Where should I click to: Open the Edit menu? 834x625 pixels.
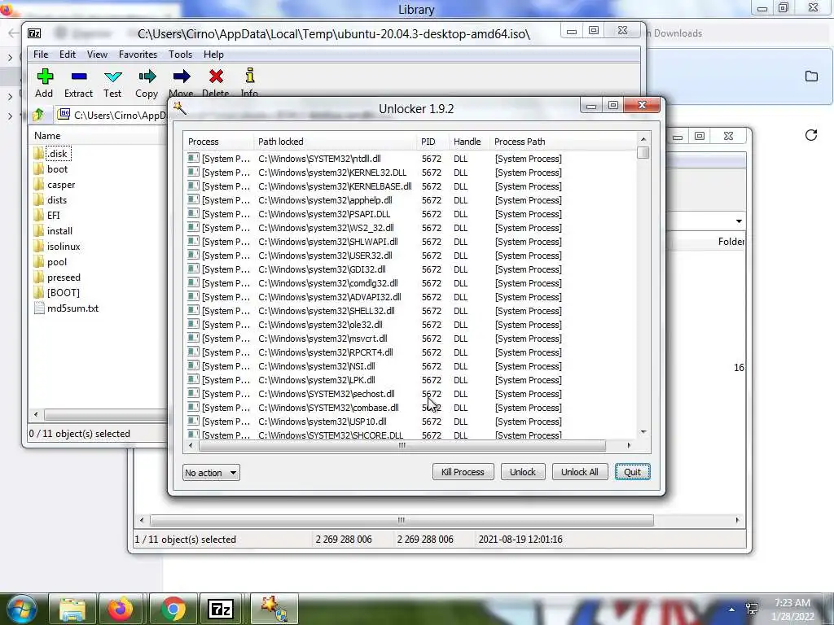(67, 55)
